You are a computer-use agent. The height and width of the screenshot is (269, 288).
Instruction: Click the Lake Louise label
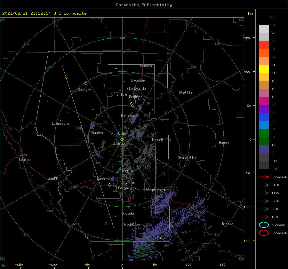point(25,157)
